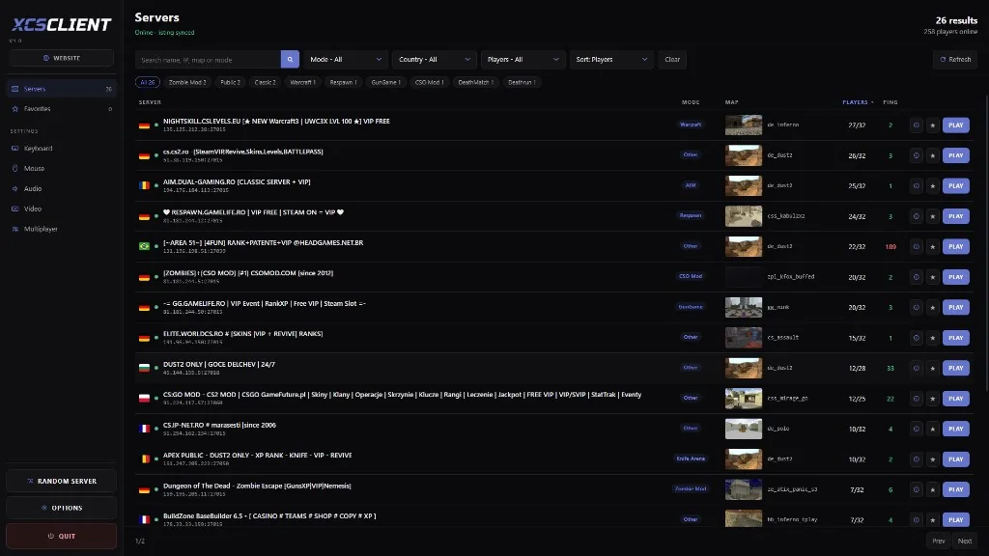989x556 pixels.
Task: Click the info icon for DUST2 ONLY server
Action: pyautogui.click(x=916, y=368)
